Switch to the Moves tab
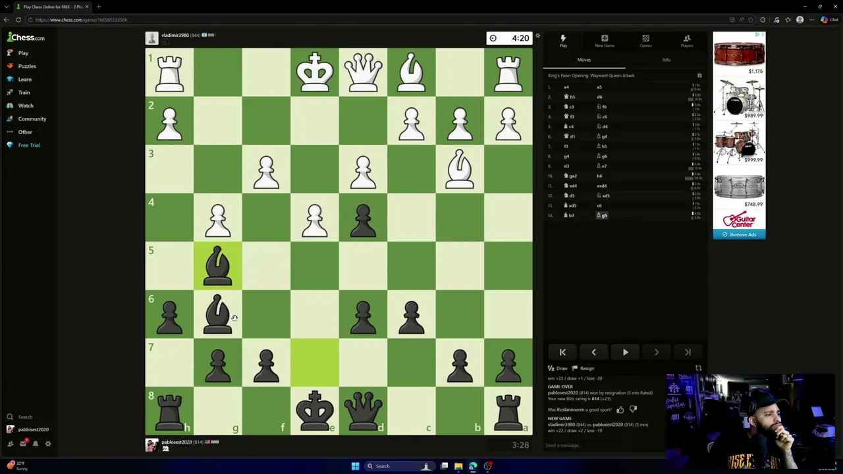Screen dimensions: 843x474 point(584,60)
